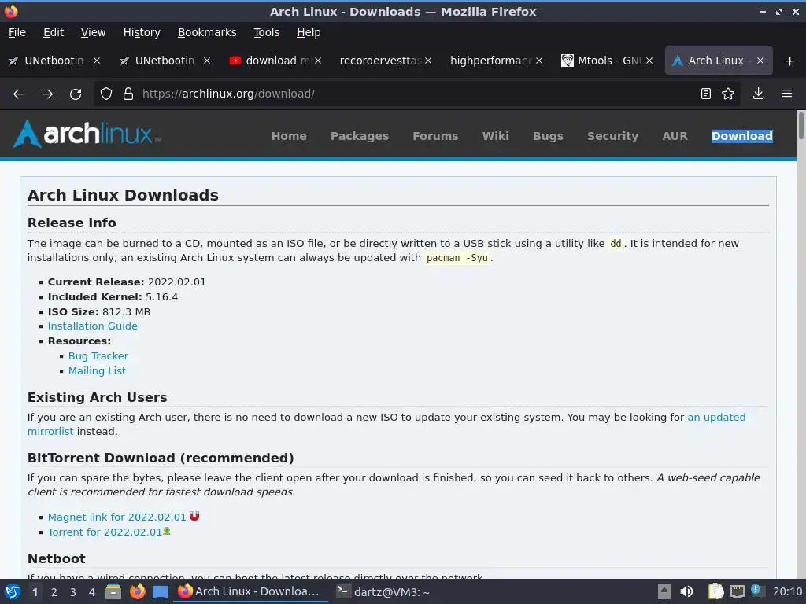Viewport: 806px width, 604px height.
Task: Open the volume control in system tray
Action: point(686,591)
